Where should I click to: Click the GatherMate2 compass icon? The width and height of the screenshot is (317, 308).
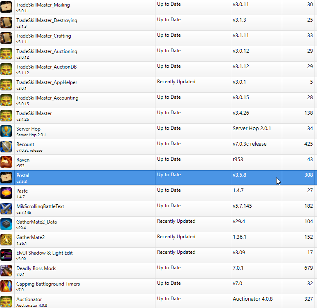[x=6, y=239]
